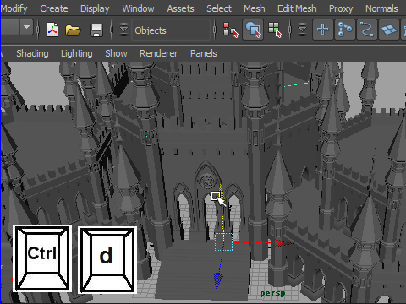Open the Lighting panel menu
The height and width of the screenshot is (304, 406).
click(x=77, y=53)
